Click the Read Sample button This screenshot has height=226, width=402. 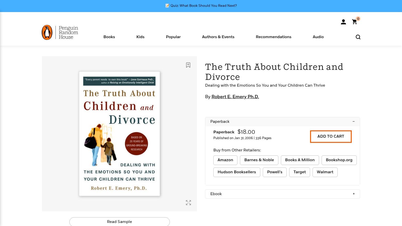point(120,222)
